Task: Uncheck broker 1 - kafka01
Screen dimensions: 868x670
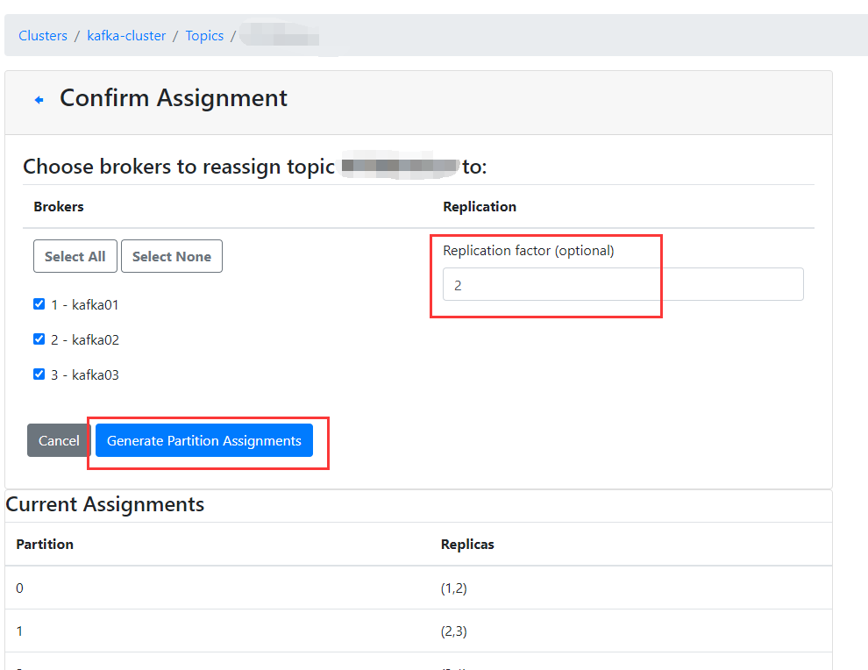Action: click(x=39, y=303)
